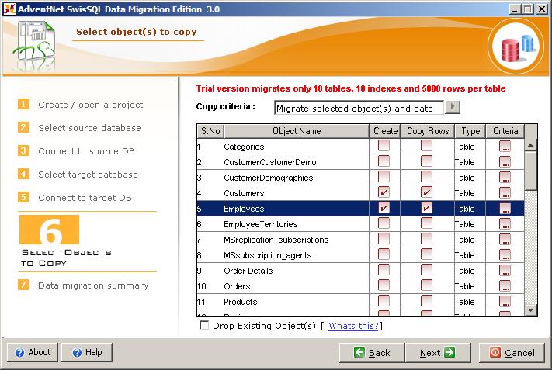Click the SwisSQL title bar app icon
The height and width of the screenshot is (370, 552).
[9, 9]
